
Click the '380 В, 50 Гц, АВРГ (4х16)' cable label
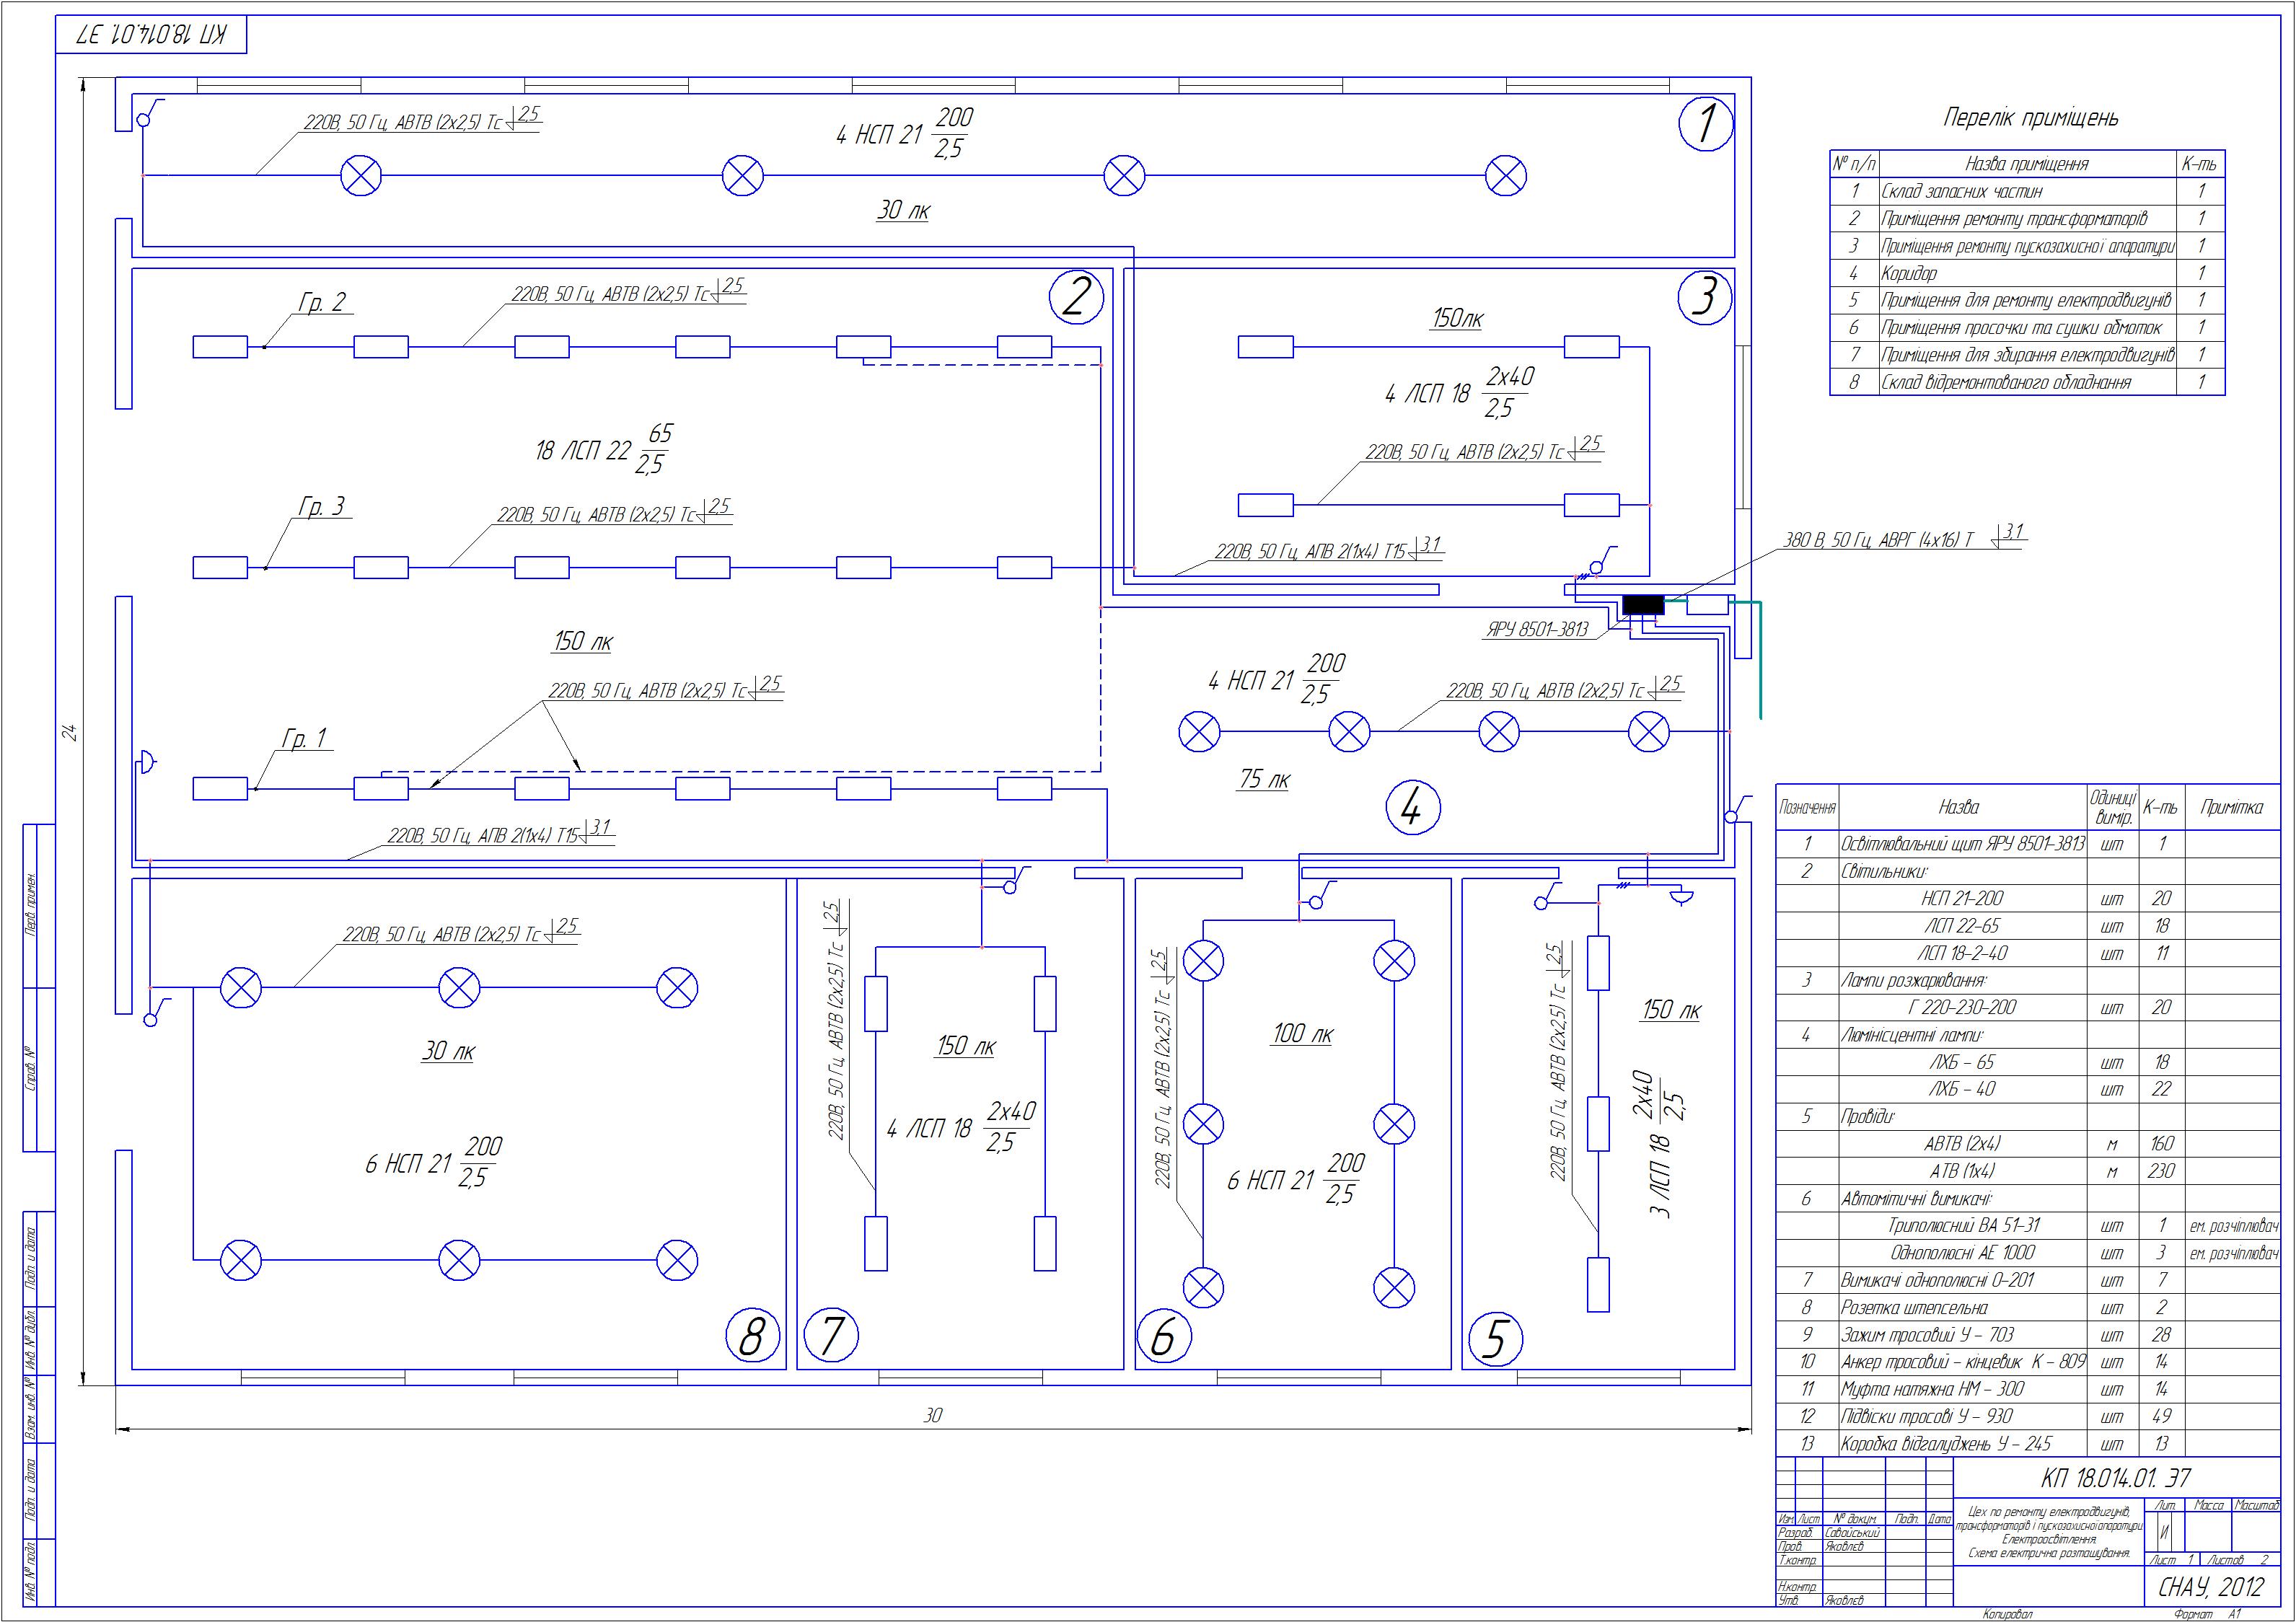[1879, 541]
